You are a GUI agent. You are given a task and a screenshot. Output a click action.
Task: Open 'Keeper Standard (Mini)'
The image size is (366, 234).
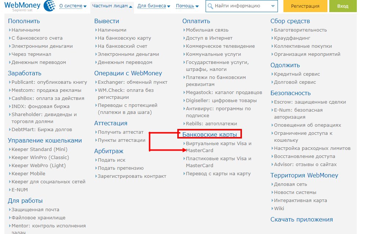click(x=39, y=150)
